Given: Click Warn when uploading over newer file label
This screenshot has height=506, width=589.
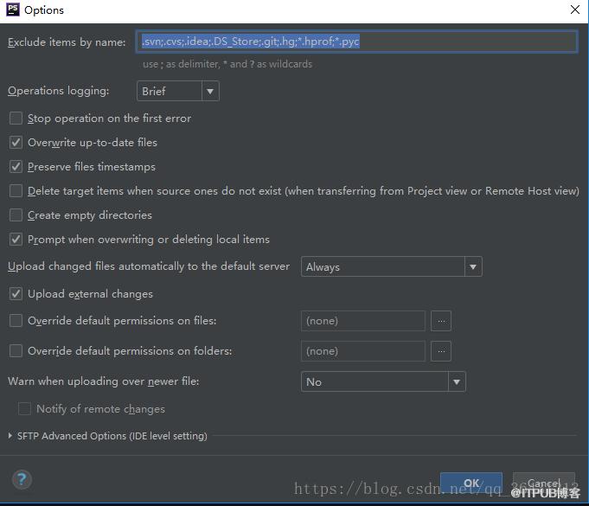Looking at the screenshot, I should pos(103,381).
